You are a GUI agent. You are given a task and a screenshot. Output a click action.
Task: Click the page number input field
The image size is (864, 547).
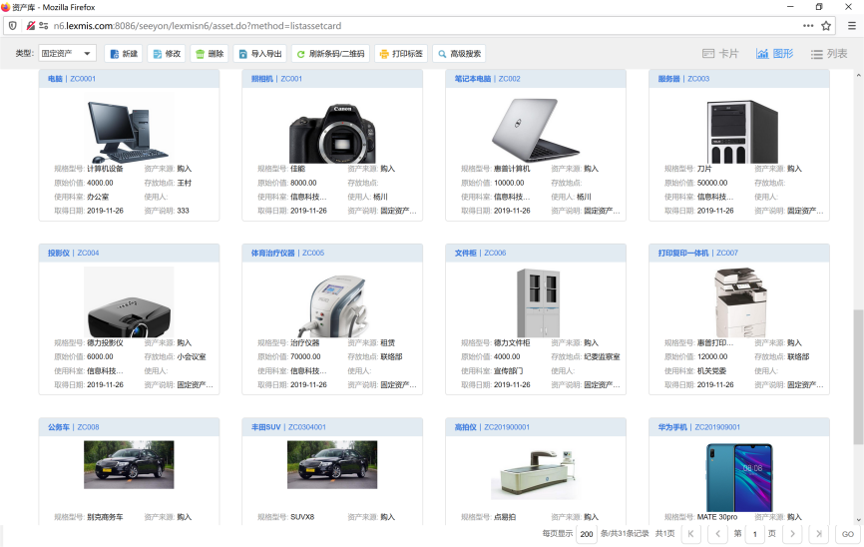point(755,534)
